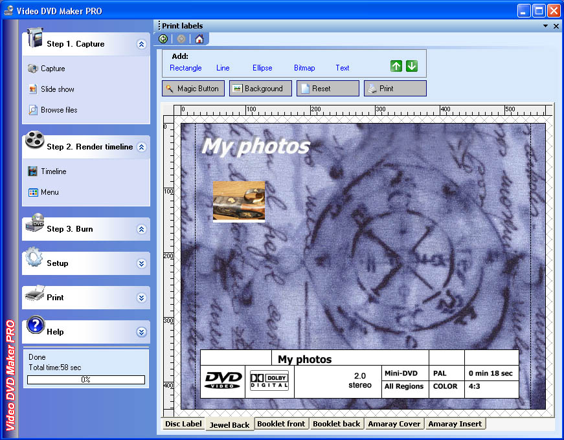Click the green move-down arrow icon
Image resolution: width=564 pixels, height=440 pixels.
412,67
